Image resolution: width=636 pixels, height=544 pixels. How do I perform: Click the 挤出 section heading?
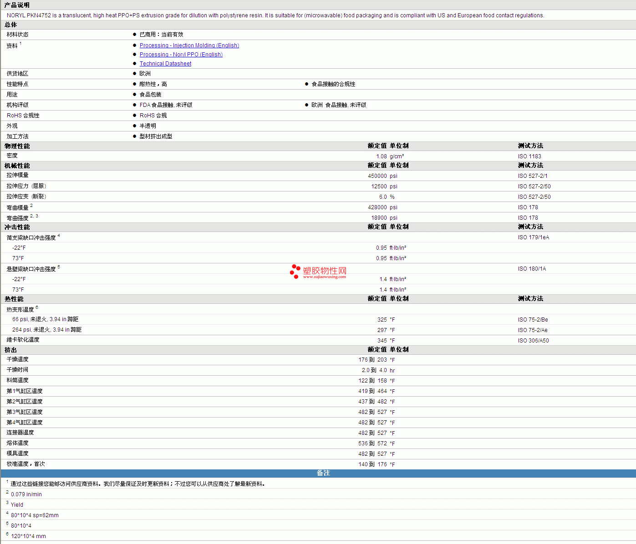10,350
